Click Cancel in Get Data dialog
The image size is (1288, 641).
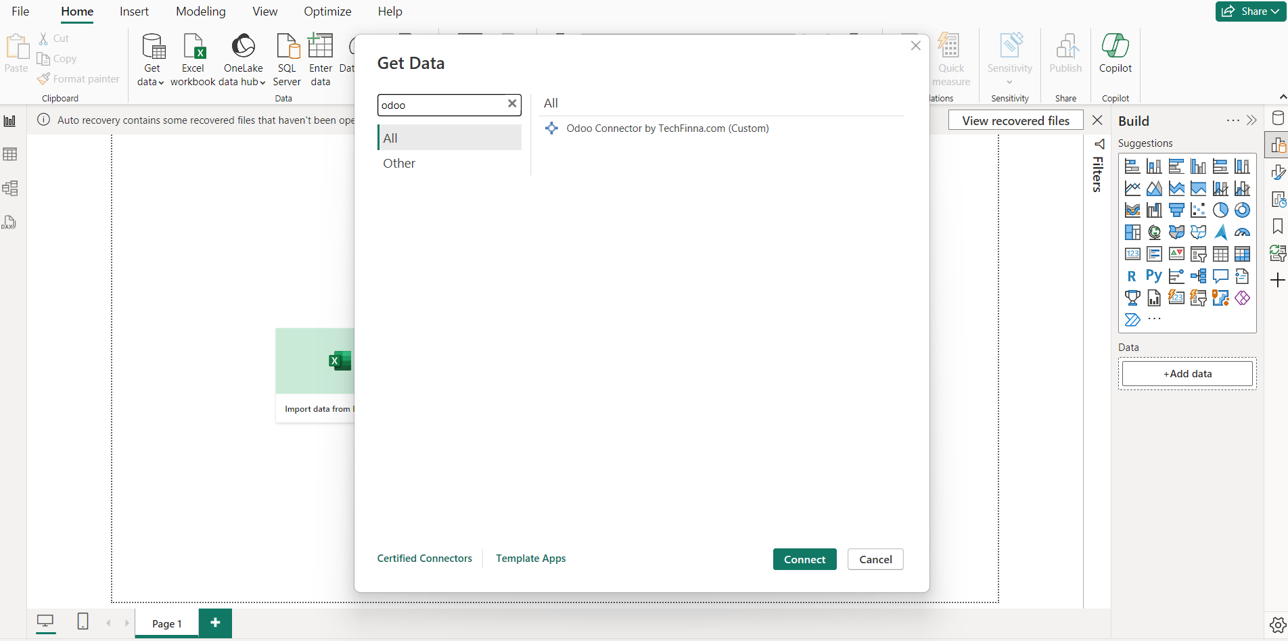875,559
